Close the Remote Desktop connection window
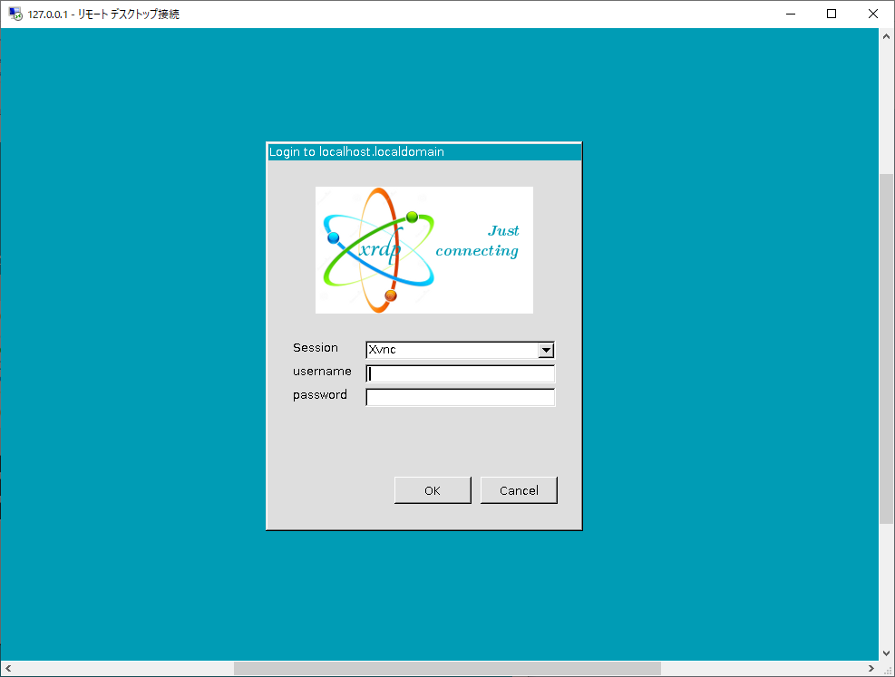This screenshot has width=895, height=677. pos(873,14)
